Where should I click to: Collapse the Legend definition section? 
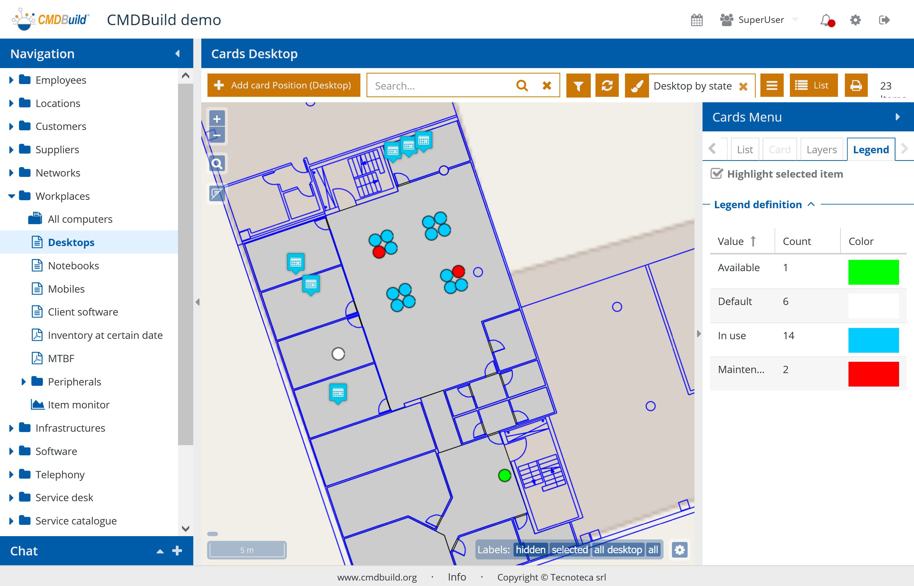[811, 204]
